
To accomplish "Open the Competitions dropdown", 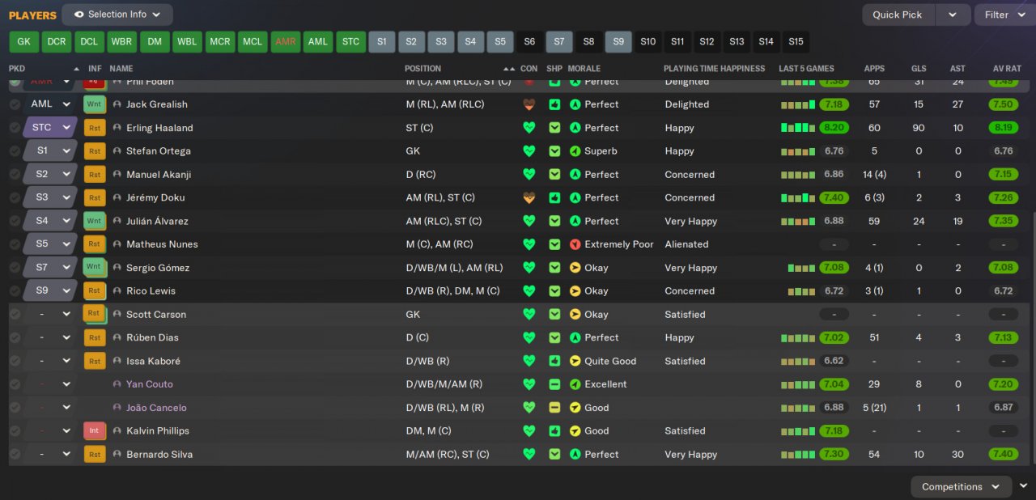I will coord(962,487).
